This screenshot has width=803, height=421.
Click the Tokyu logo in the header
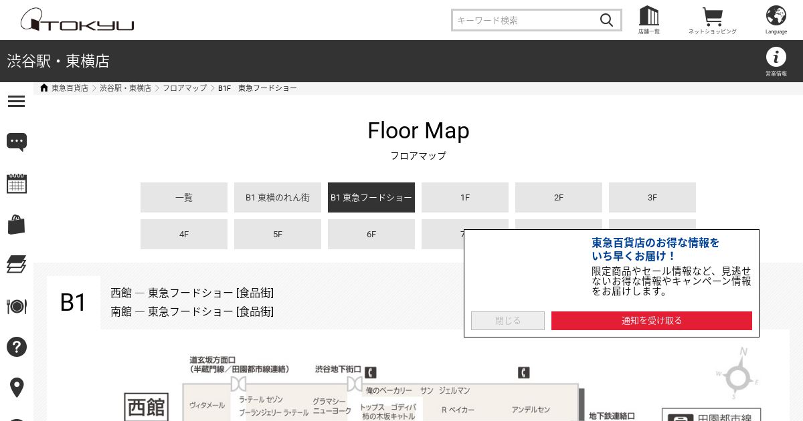tap(77, 20)
